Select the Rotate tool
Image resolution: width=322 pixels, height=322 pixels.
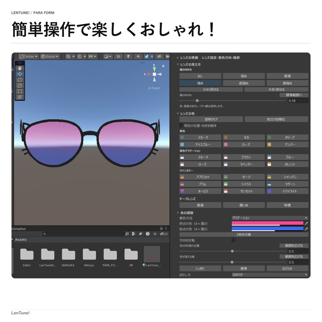[20, 80]
